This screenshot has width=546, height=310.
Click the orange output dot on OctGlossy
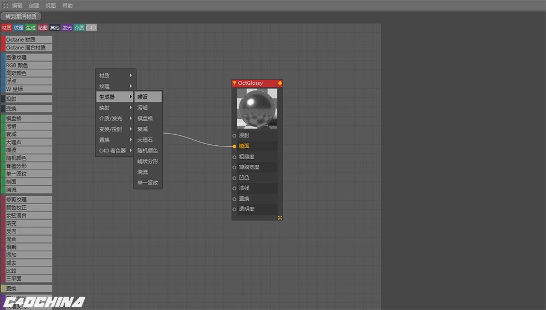279,83
